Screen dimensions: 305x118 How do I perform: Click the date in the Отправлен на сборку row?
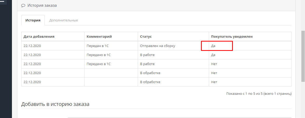click(x=32, y=46)
